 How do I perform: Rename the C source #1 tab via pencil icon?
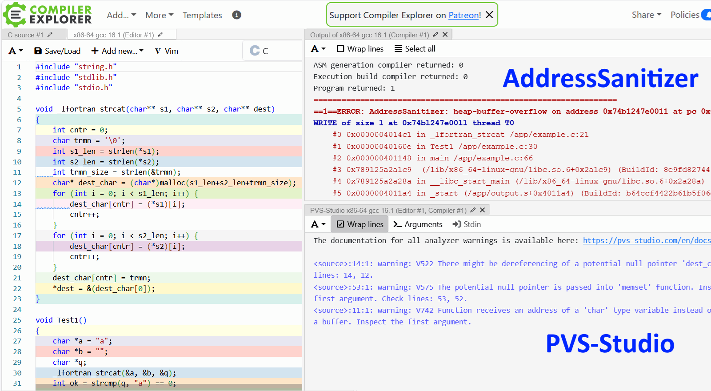point(50,35)
